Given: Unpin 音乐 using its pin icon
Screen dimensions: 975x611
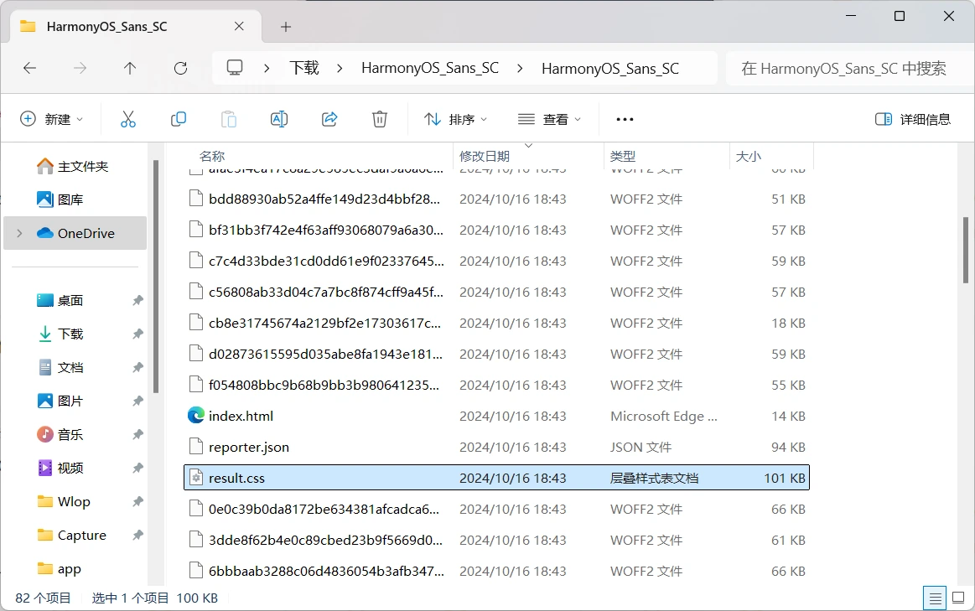Looking at the screenshot, I should pyautogui.click(x=137, y=434).
